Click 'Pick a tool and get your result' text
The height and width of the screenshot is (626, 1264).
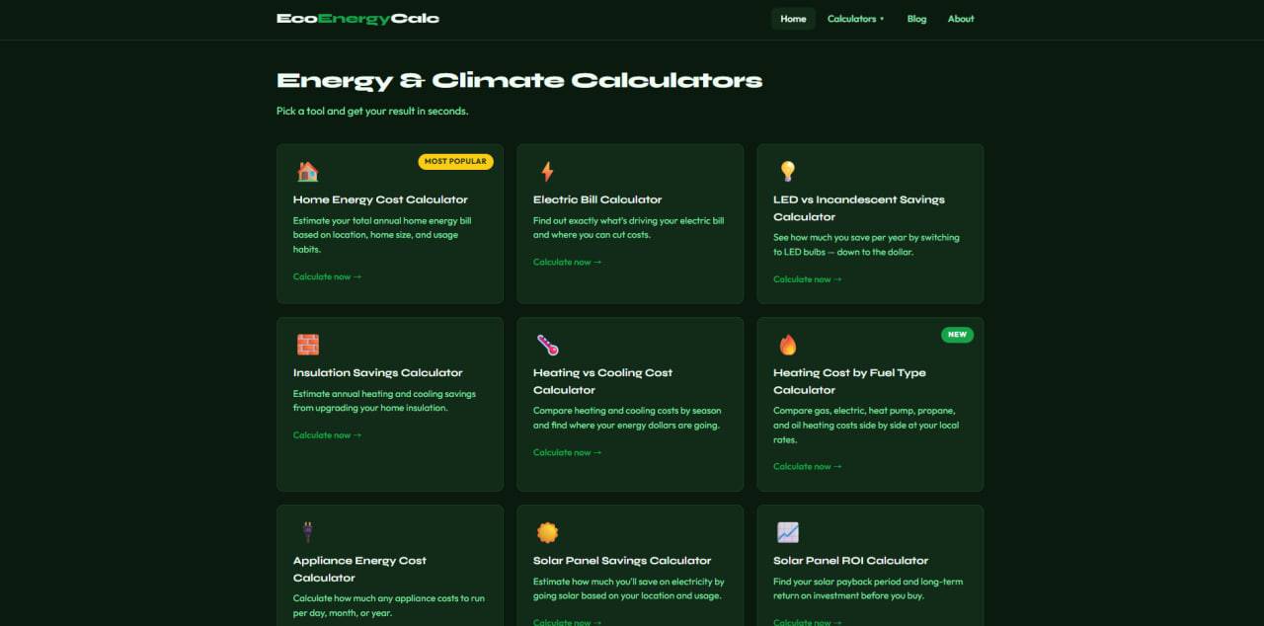coord(372,112)
